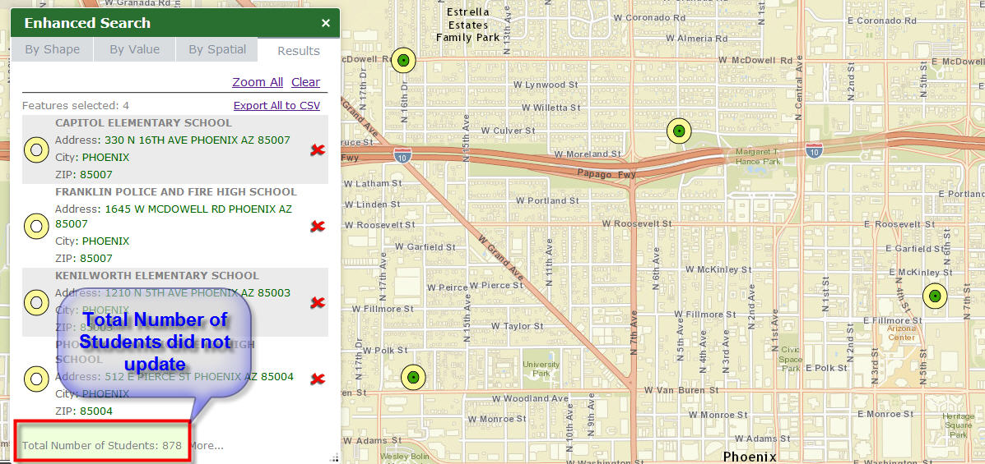Click the Clear link
Viewport: 985px width, 464px height.
(x=306, y=82)
